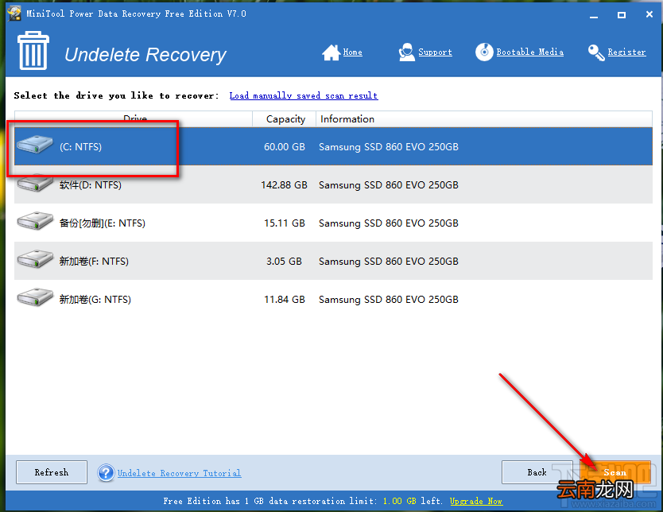Image resolution: width=663 pixels, height=512 pixels.
Task: Click the tutorial help question mark icon
Action: pos(106,473)
